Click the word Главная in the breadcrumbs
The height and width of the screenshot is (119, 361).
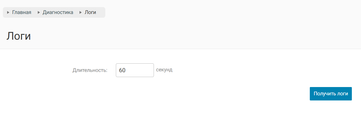(x=21, y=13)
